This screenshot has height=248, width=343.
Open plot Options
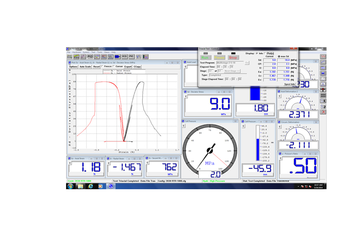click(x=73, y=67)
